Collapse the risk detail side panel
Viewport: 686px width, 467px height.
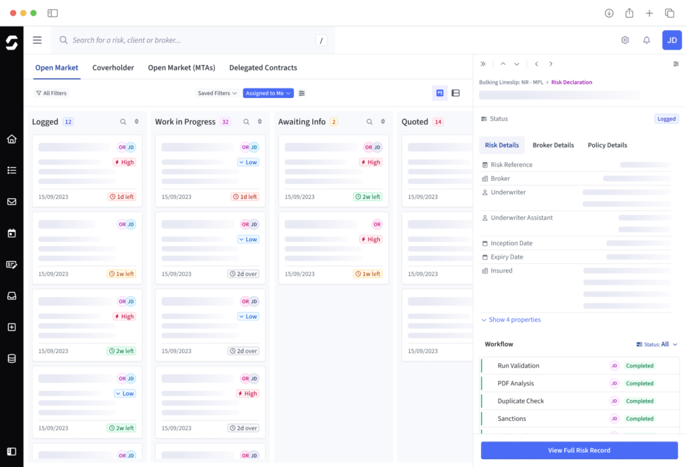[483, 64]
